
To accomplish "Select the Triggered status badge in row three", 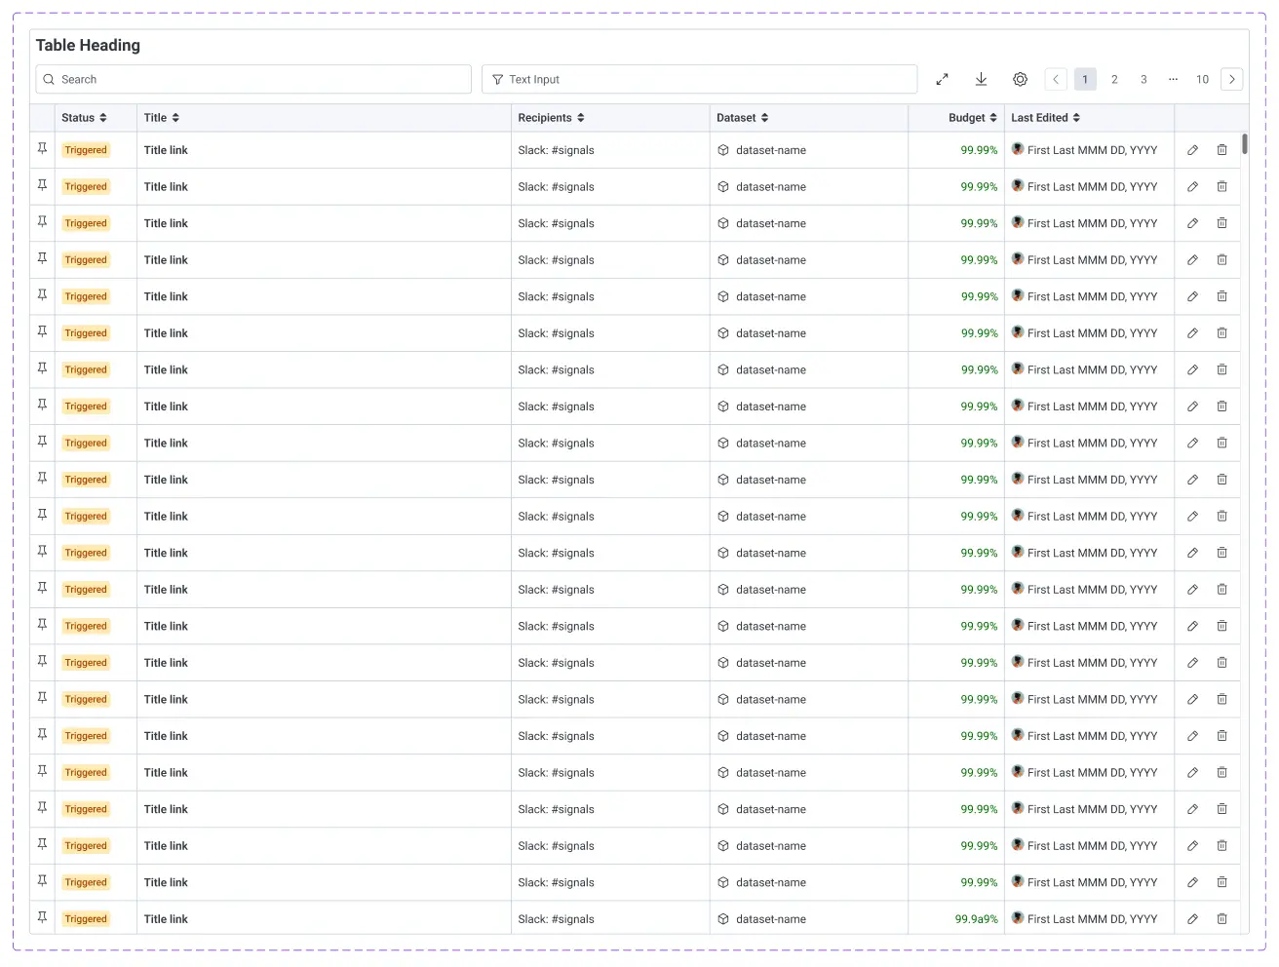I will pos(85,222).
